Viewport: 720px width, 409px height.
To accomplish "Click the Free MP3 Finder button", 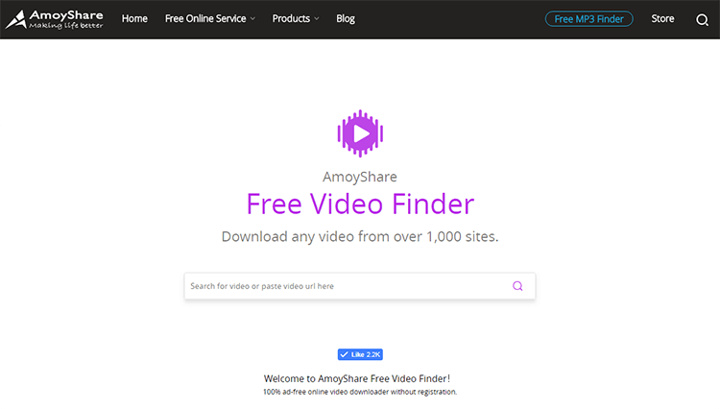I will click(x=588, y=19).
